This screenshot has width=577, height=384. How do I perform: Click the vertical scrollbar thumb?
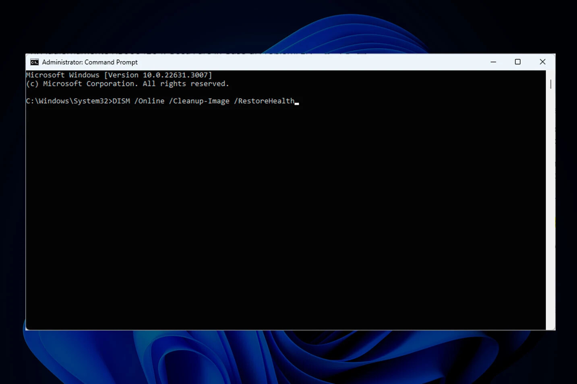pyautogui.click(x=550, y=84)
